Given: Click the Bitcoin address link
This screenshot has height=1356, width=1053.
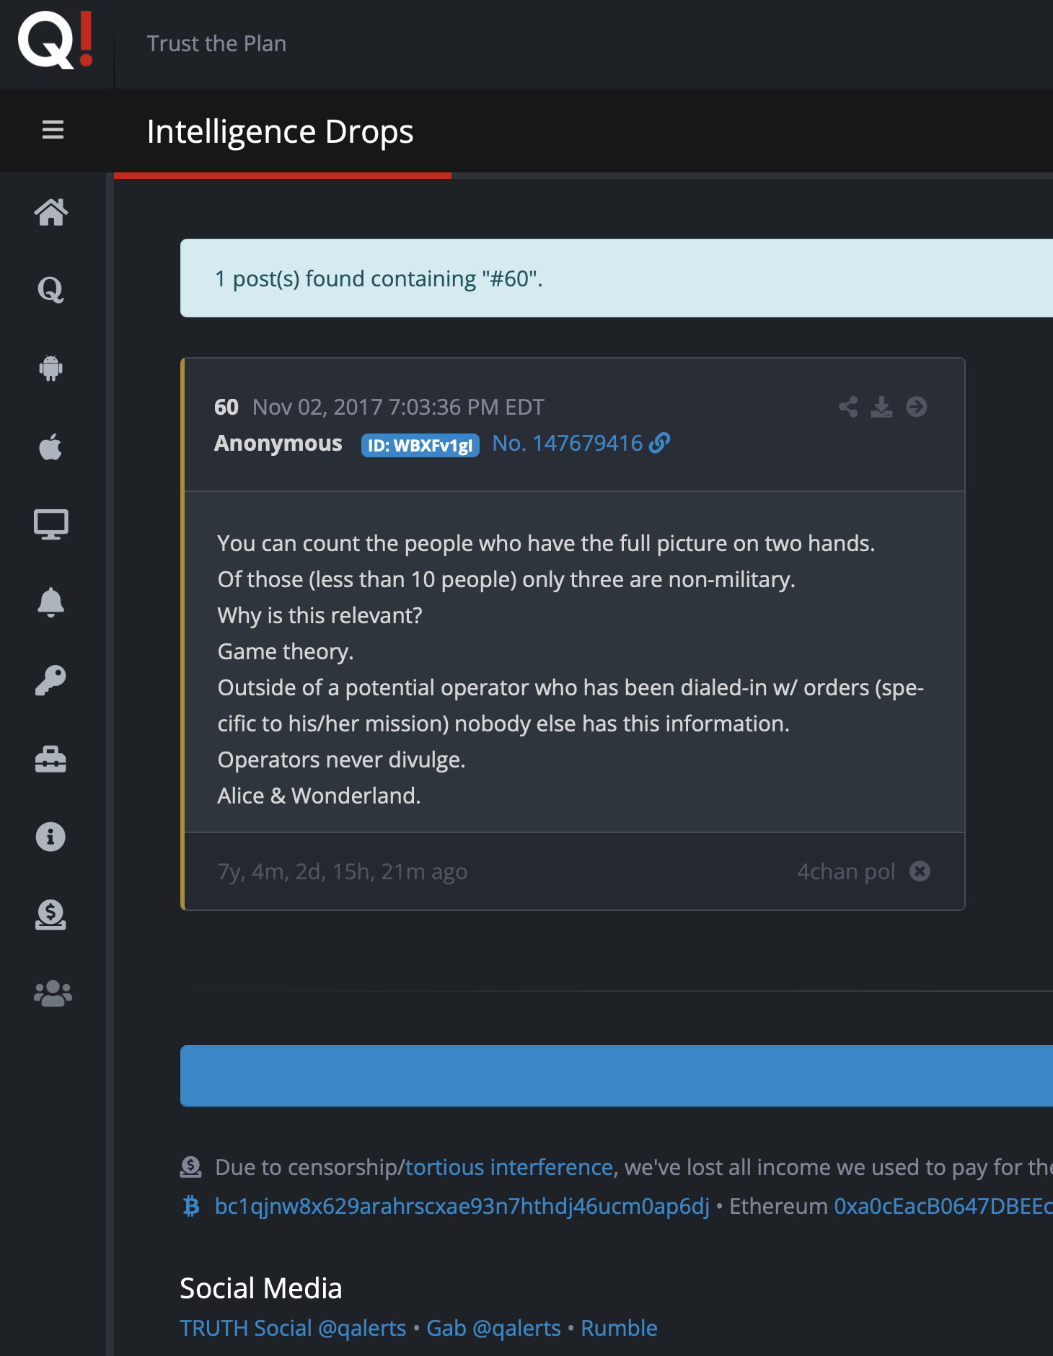Looking at the screenshot, I should (462, 1206).
